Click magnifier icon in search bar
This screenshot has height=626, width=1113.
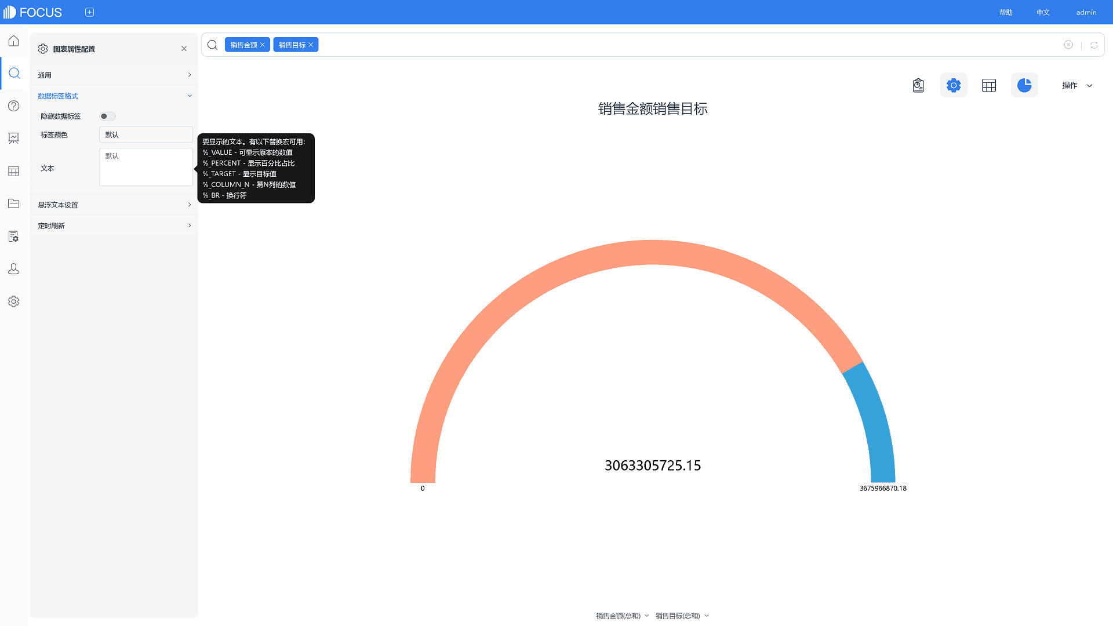click(x=213, y=45)
